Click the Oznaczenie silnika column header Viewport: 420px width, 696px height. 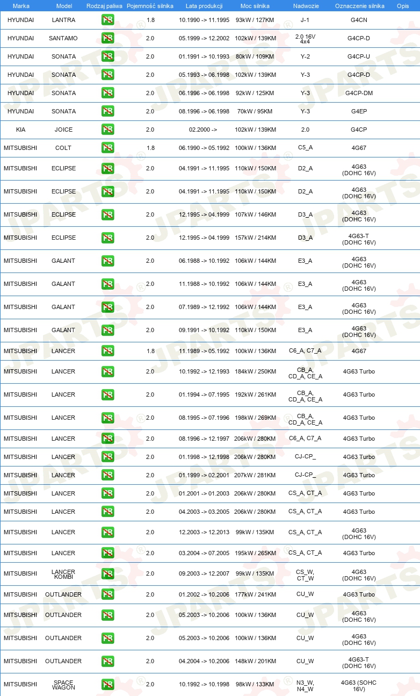coord(359,6)
